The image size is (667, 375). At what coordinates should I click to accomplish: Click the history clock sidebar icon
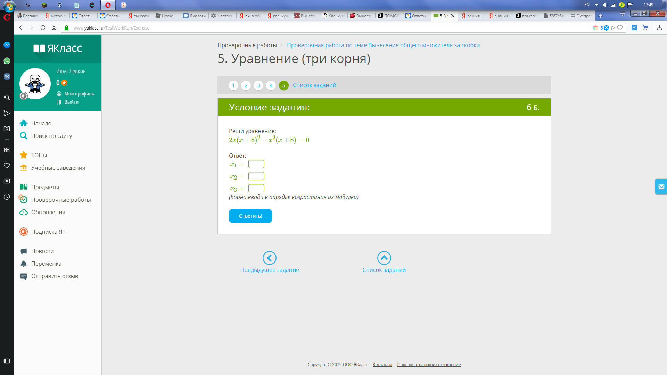tap(7, 197)
